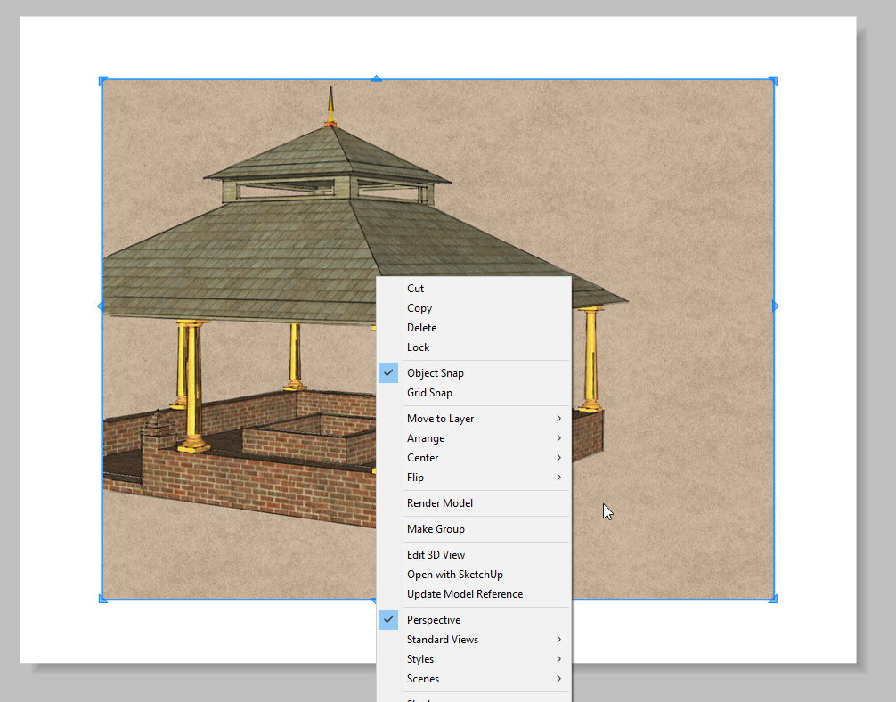Viewport: 896px width, 702px height.
Task: Disable the checked Object Snap option
Action: tap(436, 373)
